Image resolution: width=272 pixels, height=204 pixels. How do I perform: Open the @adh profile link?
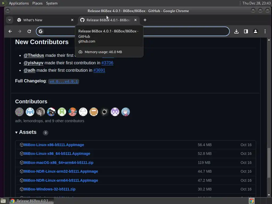coord(29,70)
